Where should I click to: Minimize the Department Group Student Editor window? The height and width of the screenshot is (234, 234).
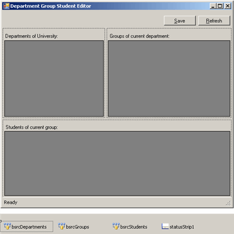(x=213, y=6)
